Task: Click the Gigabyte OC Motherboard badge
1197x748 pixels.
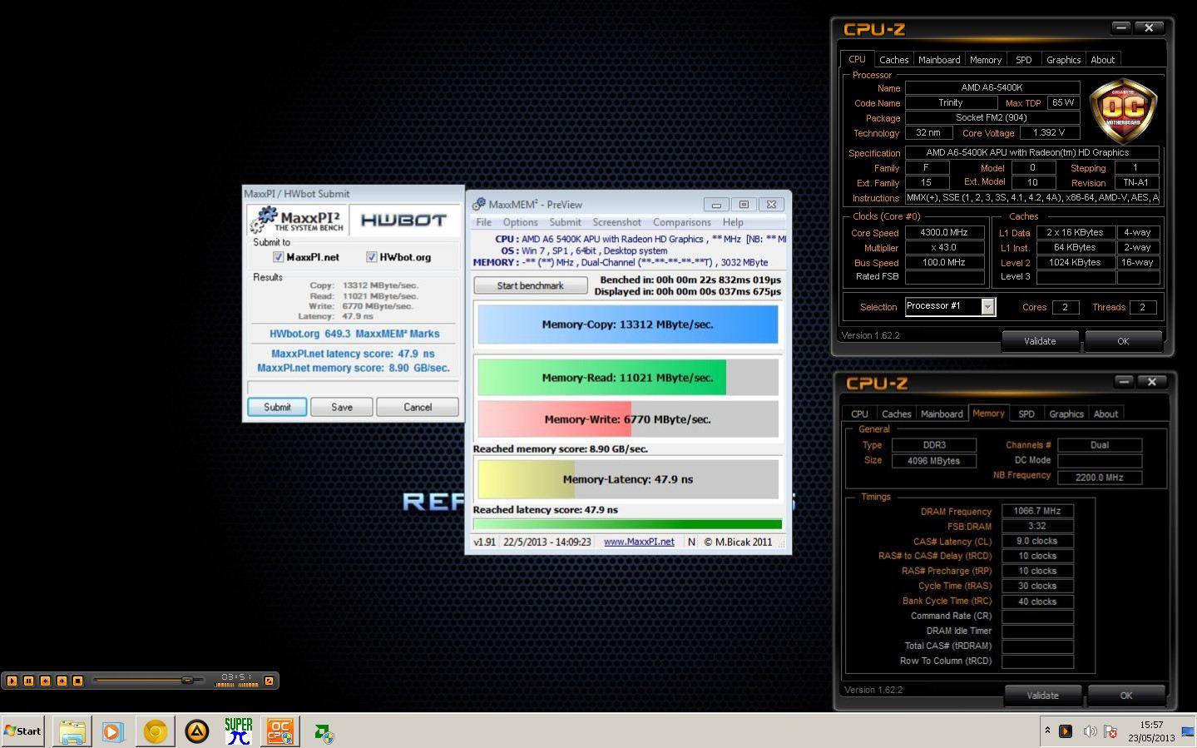Action: pyautogui.click(x=1123, y=111)
